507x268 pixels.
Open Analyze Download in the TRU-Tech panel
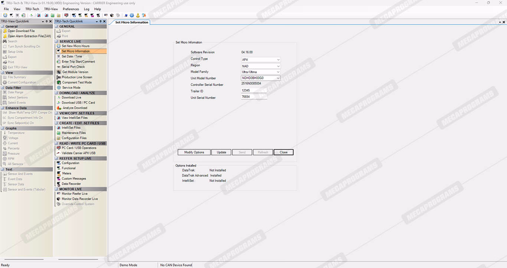(75, 108)
